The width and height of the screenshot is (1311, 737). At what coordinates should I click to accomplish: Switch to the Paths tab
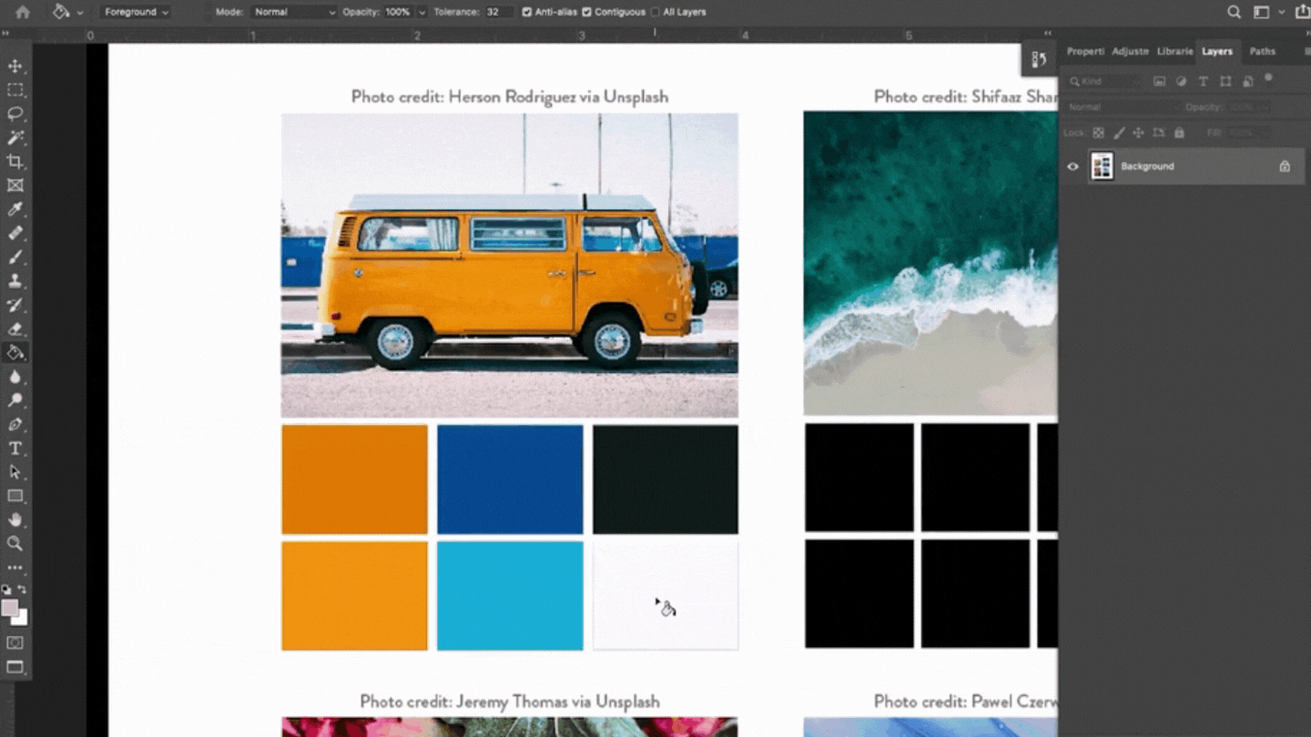[x=1262, y=52]
